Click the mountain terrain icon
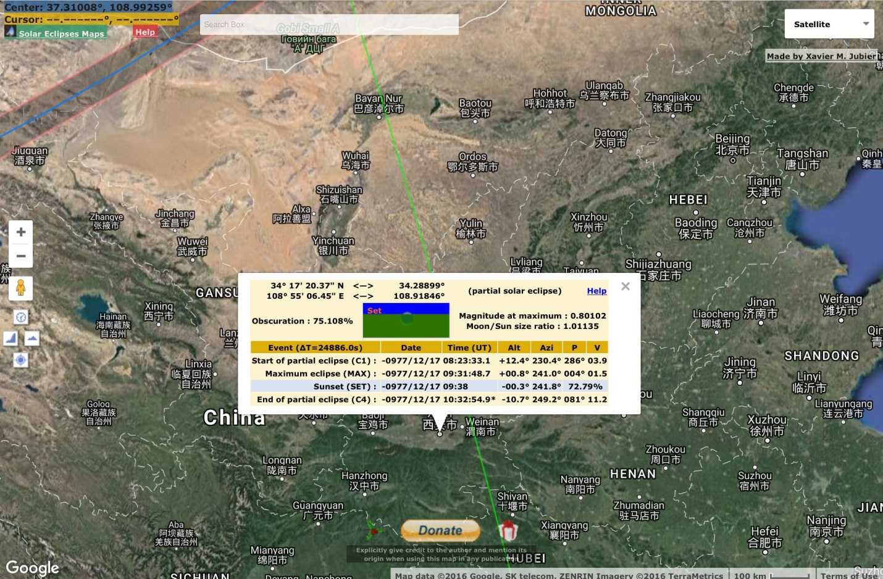883x579 pixels. (32, 338)
